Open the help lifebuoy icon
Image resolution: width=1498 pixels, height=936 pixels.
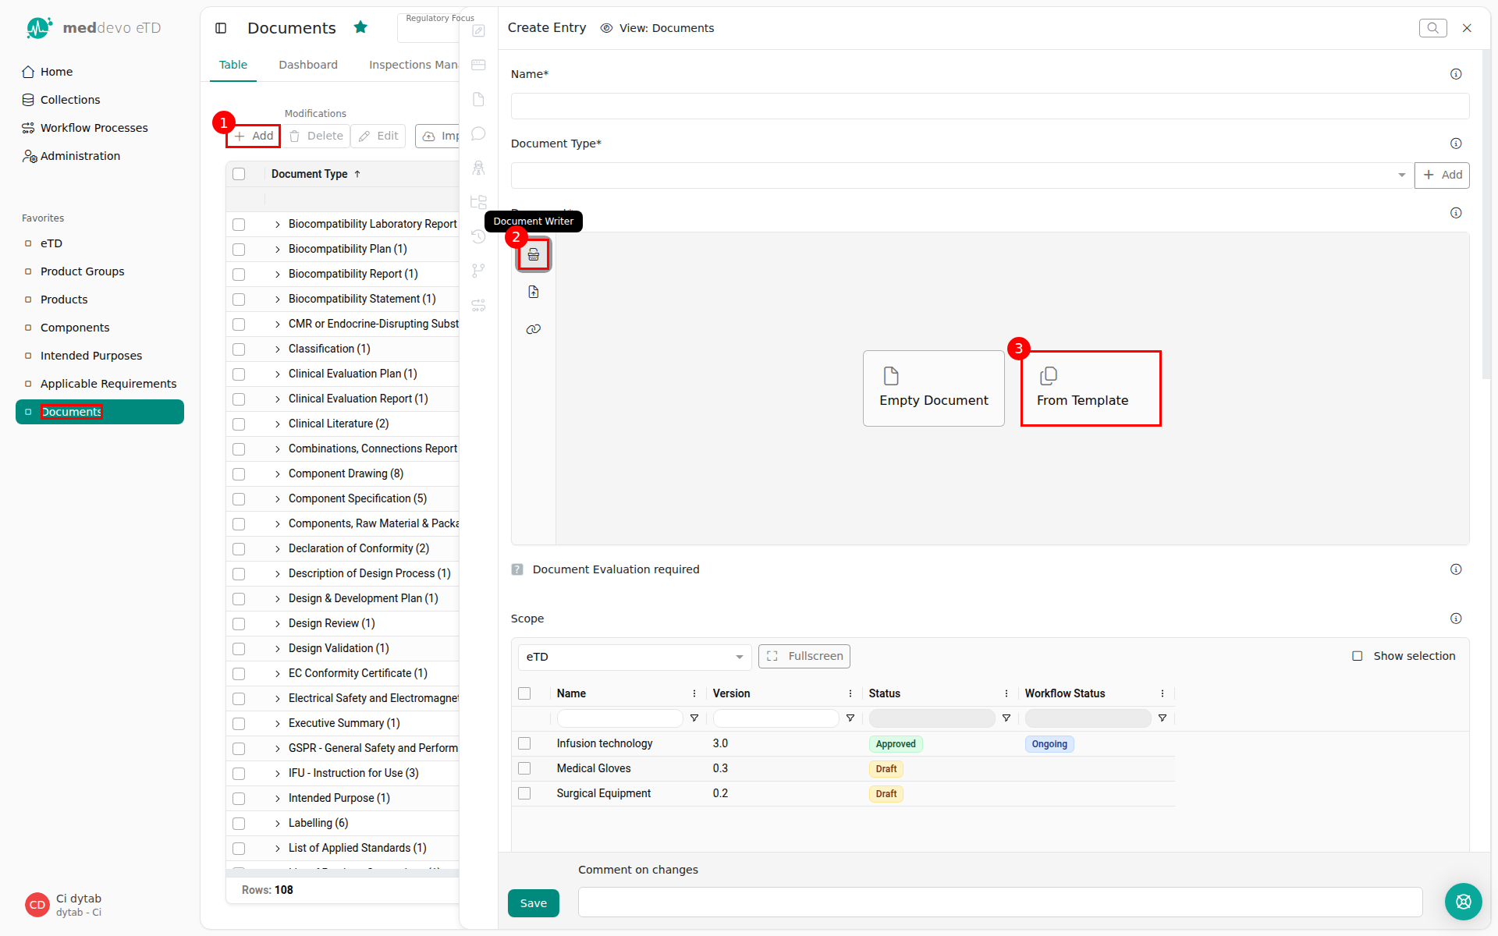pyautogui.click(x=1463, y=902)
